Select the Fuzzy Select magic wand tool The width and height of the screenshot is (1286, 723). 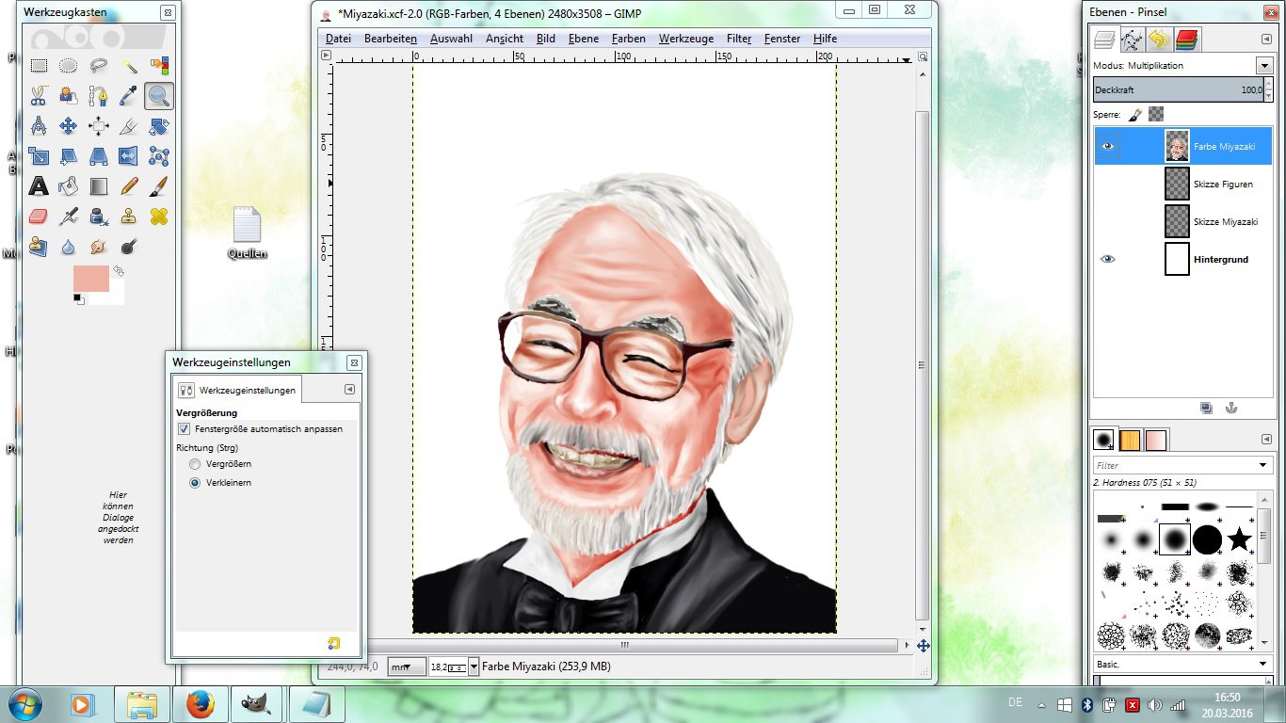[129, 66]
